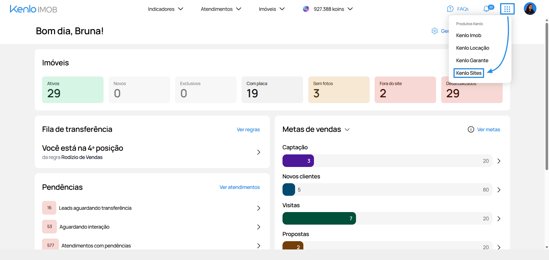The width and height of the screenshot is (549, 260).
Task: Open the notifications bell
Action: point(486,9)
